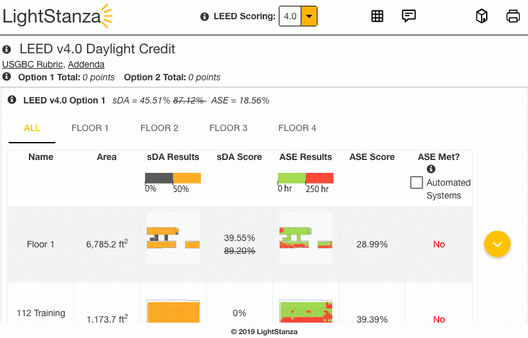This screenshot has height=338, width=528.
Task: Click the Option 2 Total points text
Action: click(x=172, y=77)
